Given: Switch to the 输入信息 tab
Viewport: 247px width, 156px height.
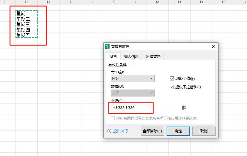Looking at the screenshot, I should pyautogui.click(x=131, y=56).
